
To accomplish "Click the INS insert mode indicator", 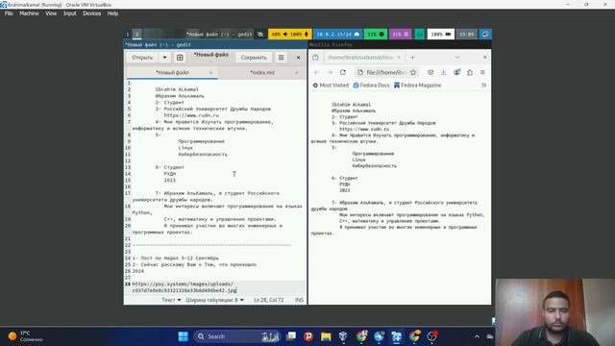I will coord(299,300).
